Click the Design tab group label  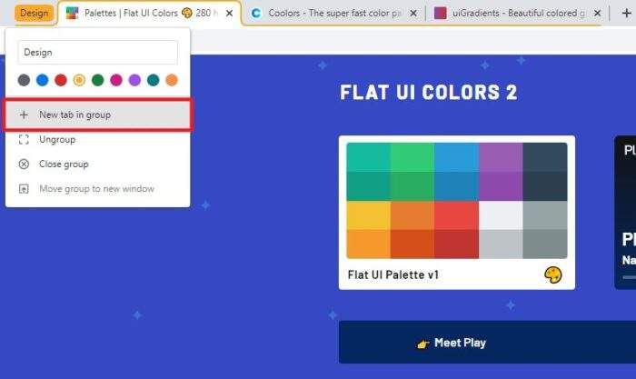point(35,14)
